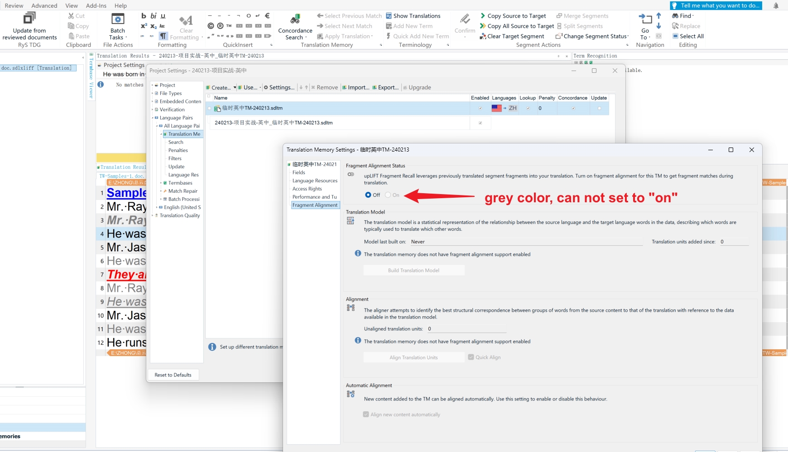Click Change Segment Status
The width and height of the screenshot is (788, 452).
click(x=592, y=36)
